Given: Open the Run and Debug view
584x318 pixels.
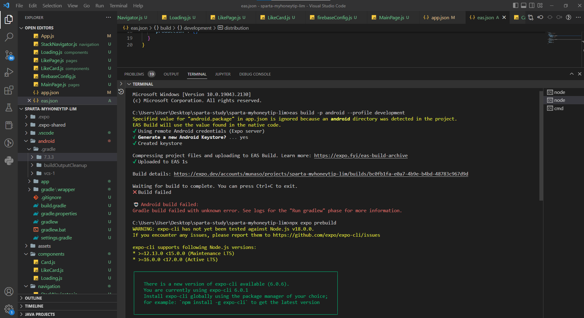Looking at the screenshot, I should 9,72.
